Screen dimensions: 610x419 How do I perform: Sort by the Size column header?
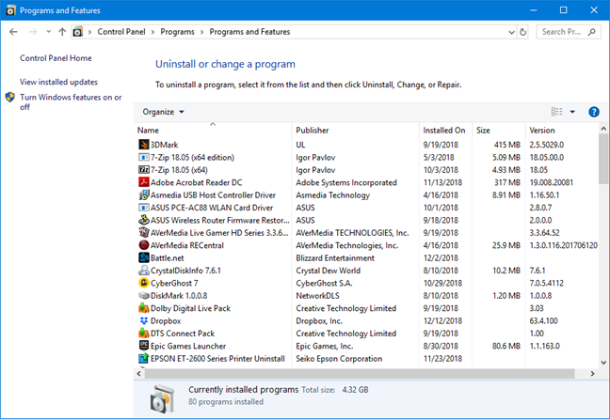click(498, 130)
